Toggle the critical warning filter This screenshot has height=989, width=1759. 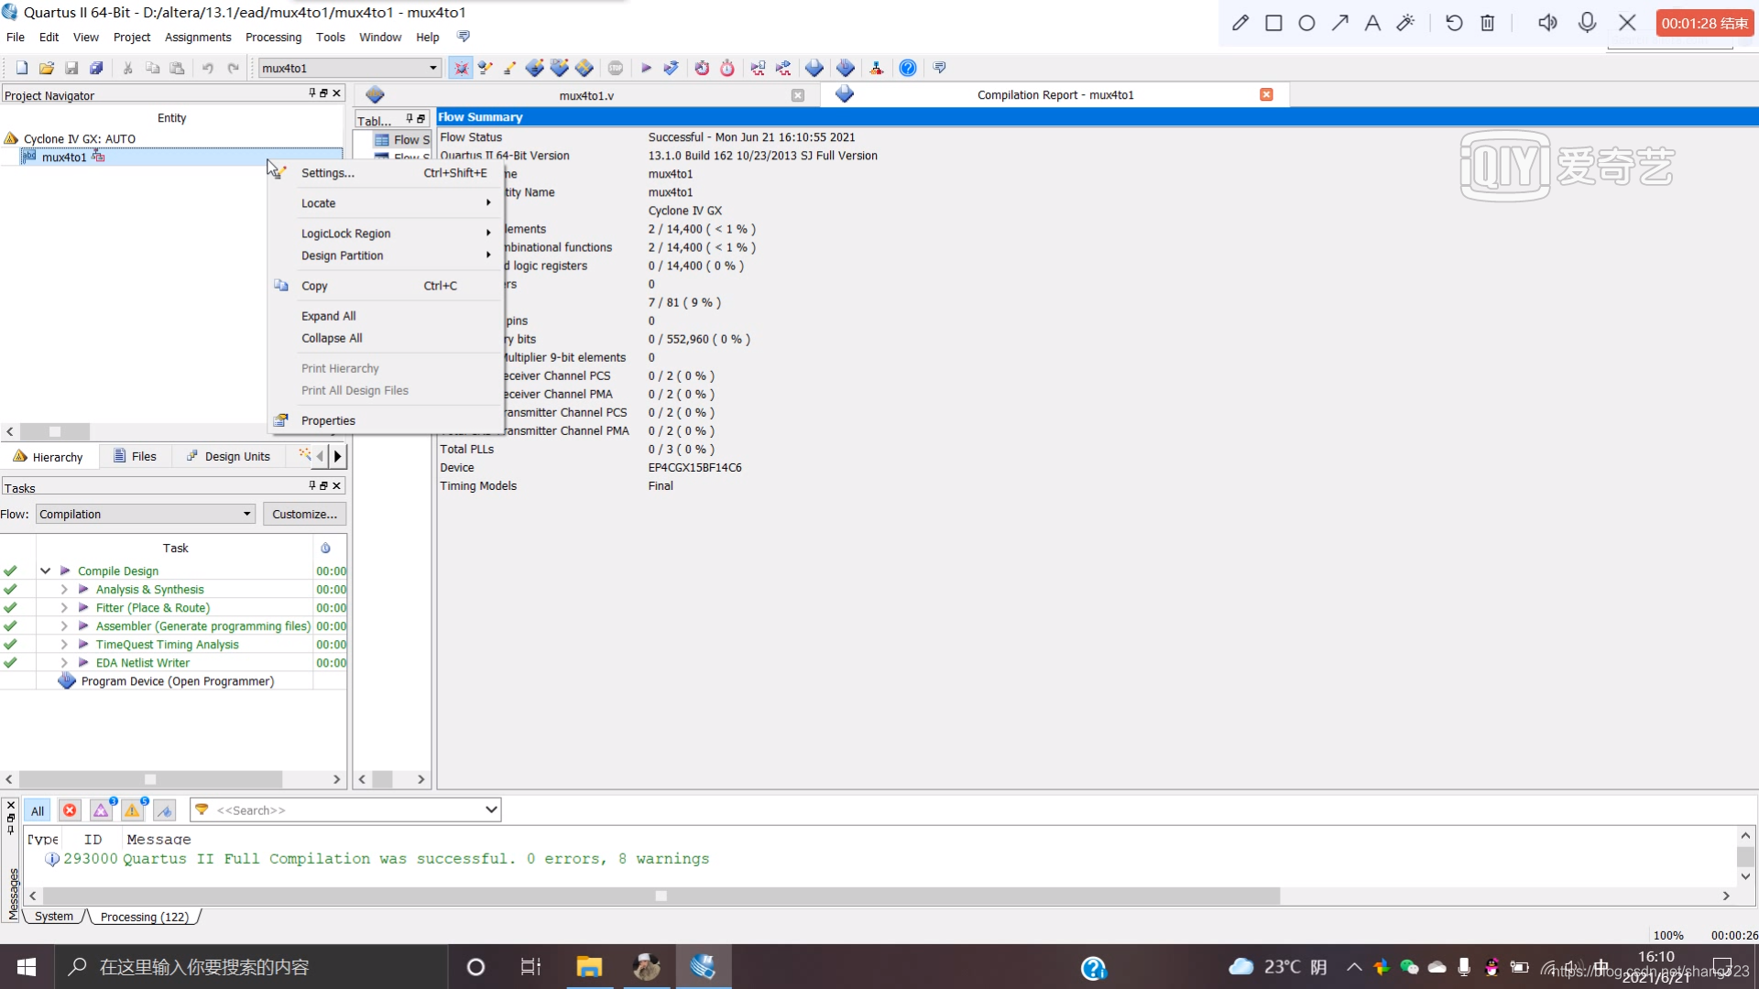(x=102, y=810)
